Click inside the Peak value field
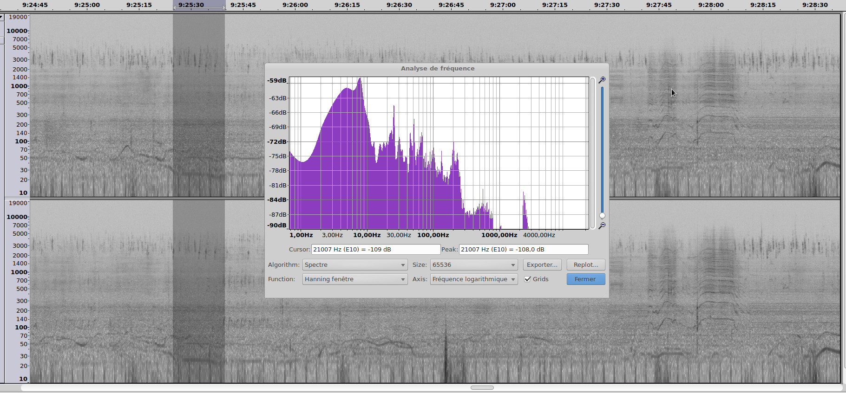The width and height of the screenshot is (846, 393). pyautogui.click(x=523, y=250)
